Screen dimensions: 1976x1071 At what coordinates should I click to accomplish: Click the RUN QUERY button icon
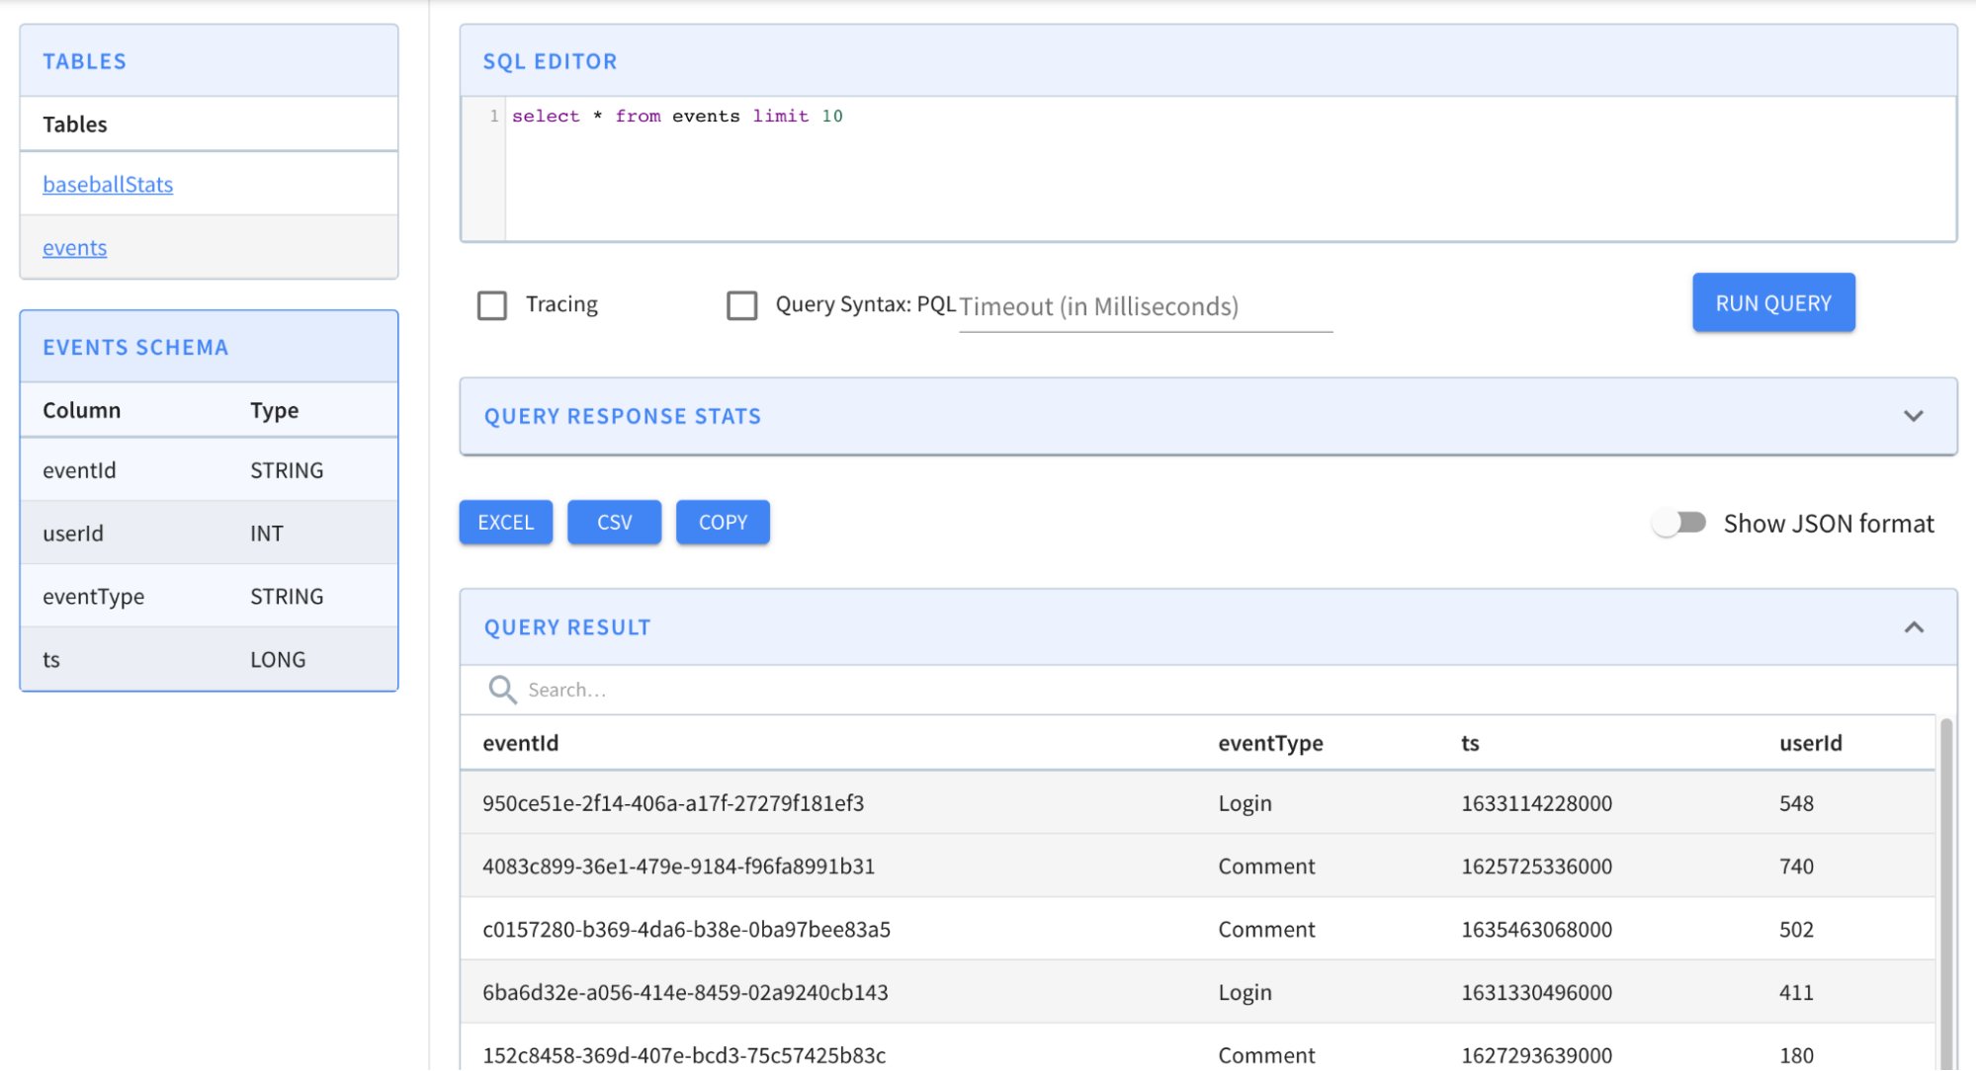[x=1774, y=302]
